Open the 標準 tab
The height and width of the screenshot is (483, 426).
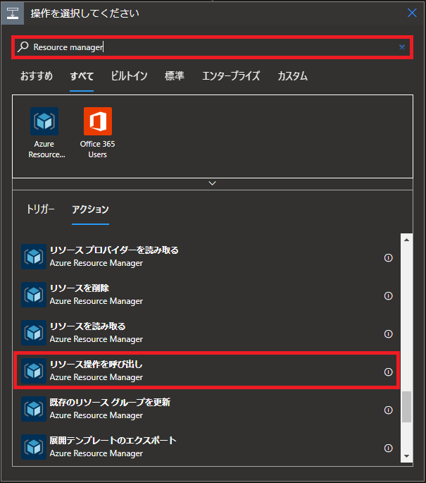(x=175, y=75)
